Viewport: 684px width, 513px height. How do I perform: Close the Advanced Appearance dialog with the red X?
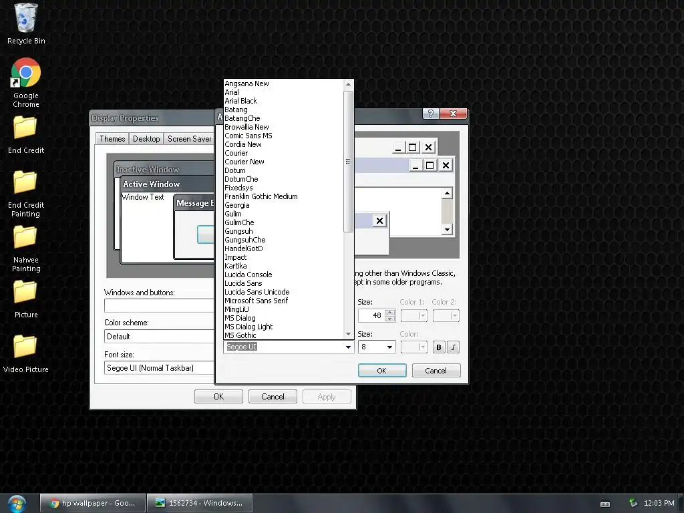click(453, 114)
